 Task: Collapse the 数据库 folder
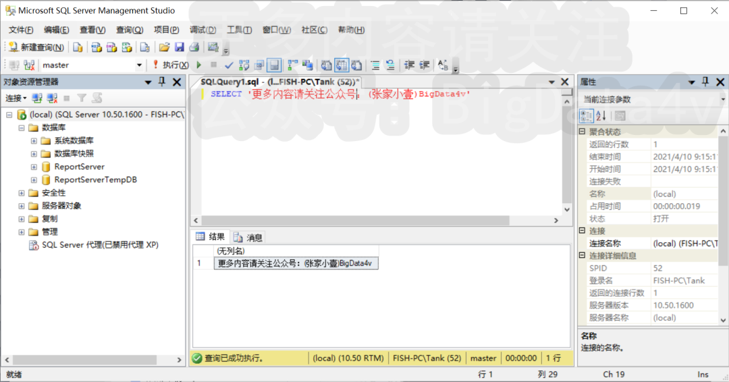pyautogui.click(x=22, y=128)
